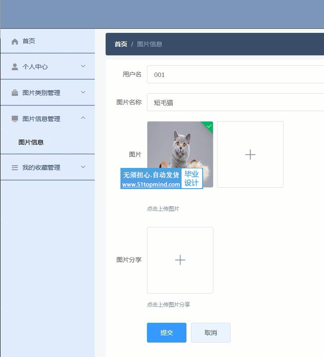Viewport: 324px width, 357px height.
Task: Select the 图片信息管理 menu item
Action: tap(48, 118)
